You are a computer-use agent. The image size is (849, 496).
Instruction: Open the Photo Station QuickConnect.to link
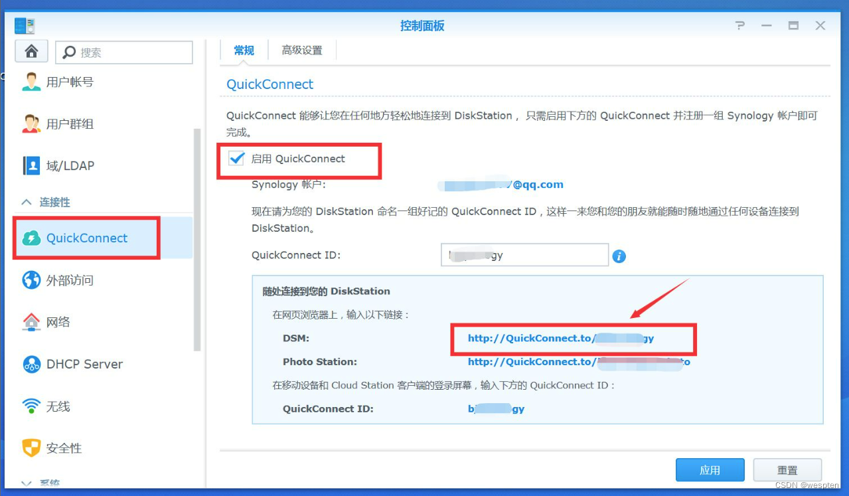coord(579,362)
